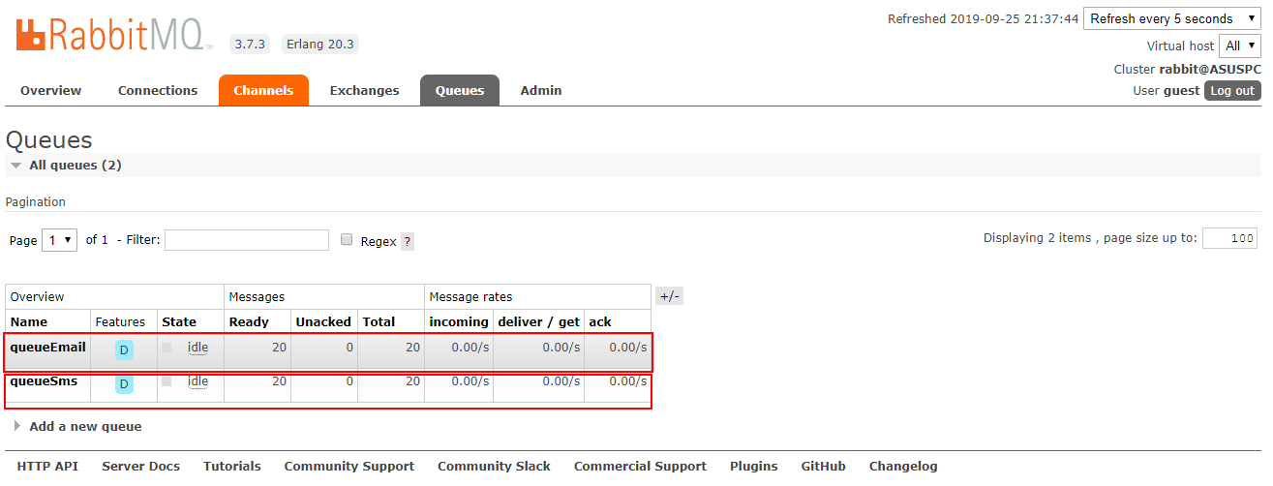Viewport: 1273px width, 486px height.
Task: Open the Plugins footer link
Action: coord(754,467)
